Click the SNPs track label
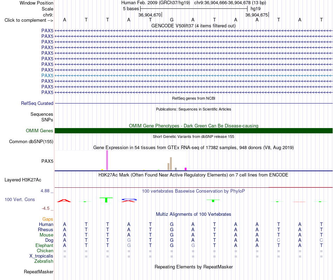Screen dimensions: 333x280 click(47, 120)
